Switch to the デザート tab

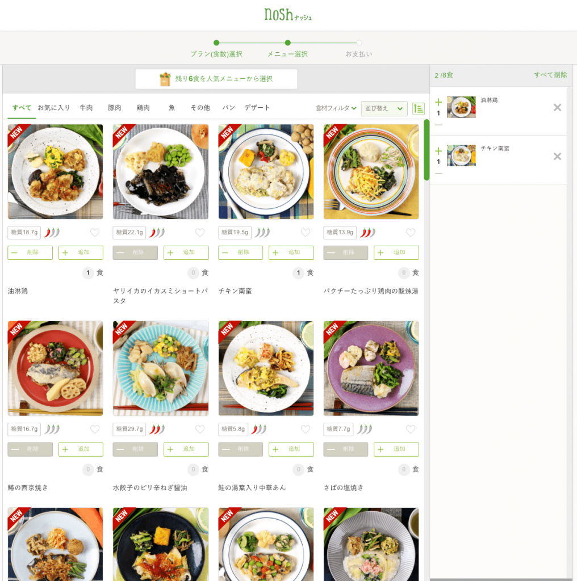[257, 108]
